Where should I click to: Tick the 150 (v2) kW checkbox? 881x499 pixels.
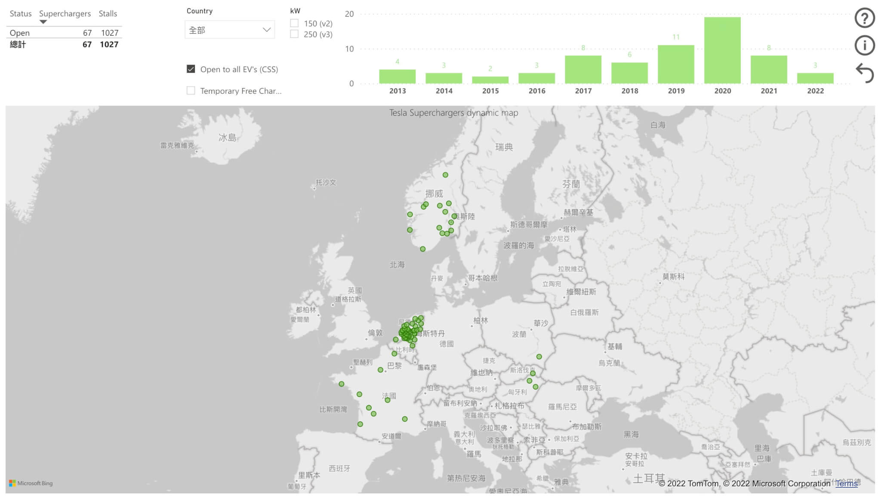pos(294,23)
